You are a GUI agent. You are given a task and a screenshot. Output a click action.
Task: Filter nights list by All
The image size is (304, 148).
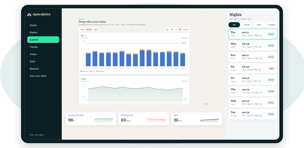tap(234, 25)
